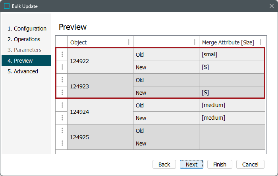Cancel the Bulk Update wizard
This screenshot has width=278, height=176.
click(250, 165)
